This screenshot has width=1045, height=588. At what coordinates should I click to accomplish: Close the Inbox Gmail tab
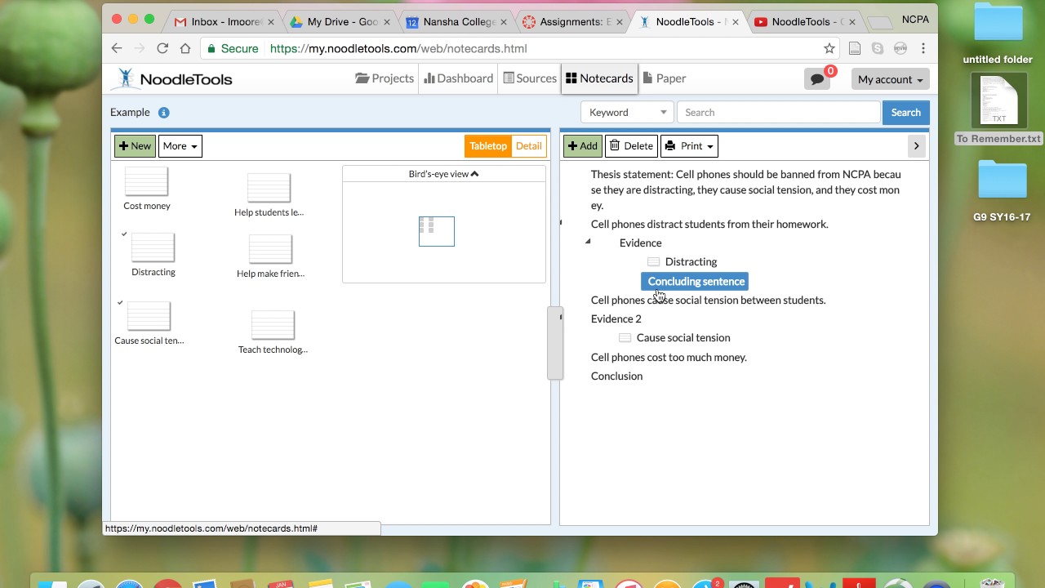pyautogui.click(x=271, y=22)
